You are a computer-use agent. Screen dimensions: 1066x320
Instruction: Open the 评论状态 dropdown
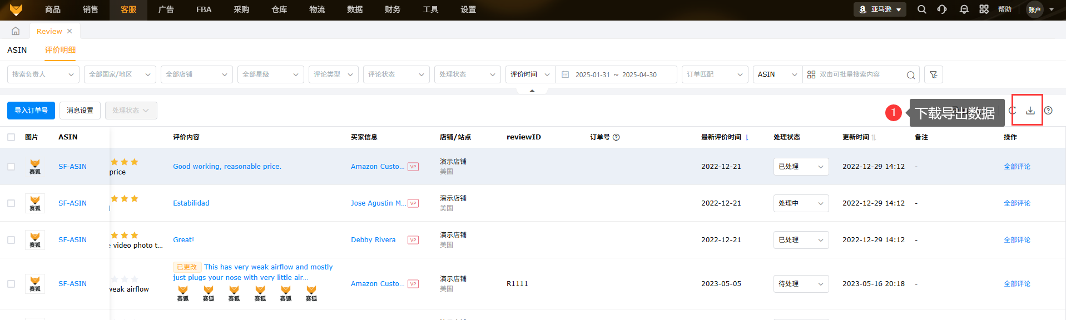pos(396,74)
